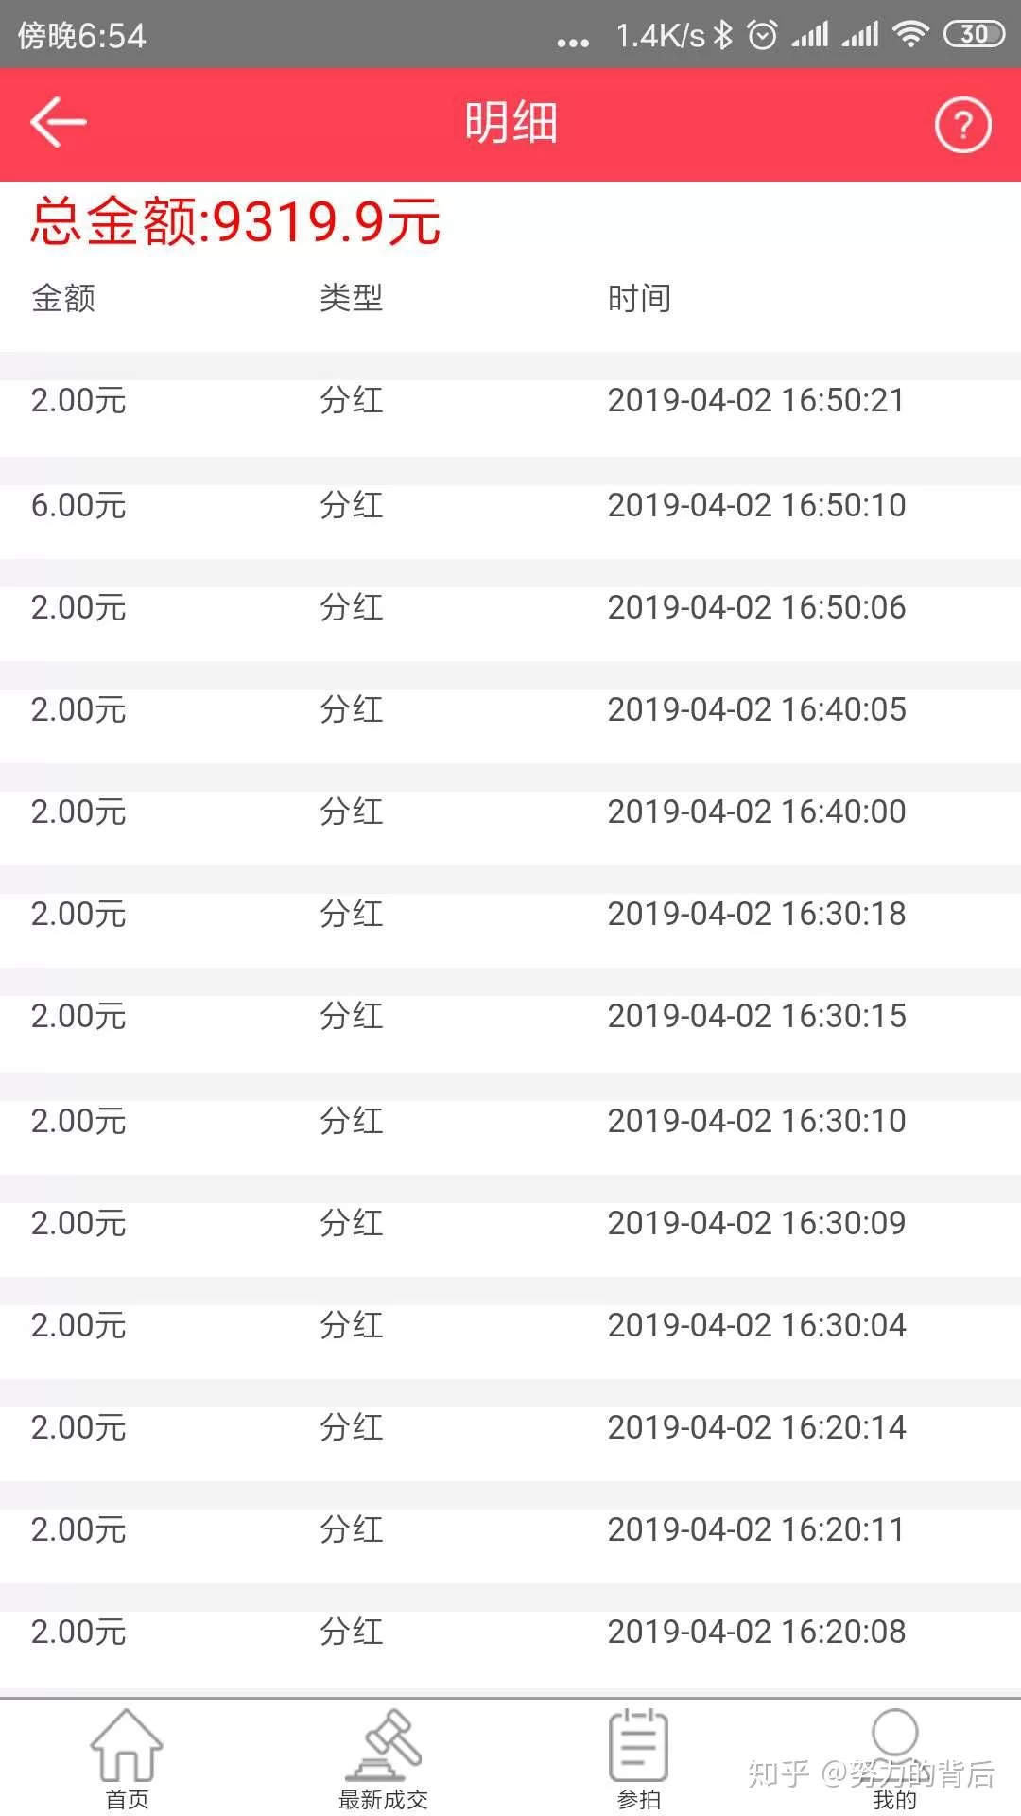Open the record timestamped 16:30:18

point(510,915)
